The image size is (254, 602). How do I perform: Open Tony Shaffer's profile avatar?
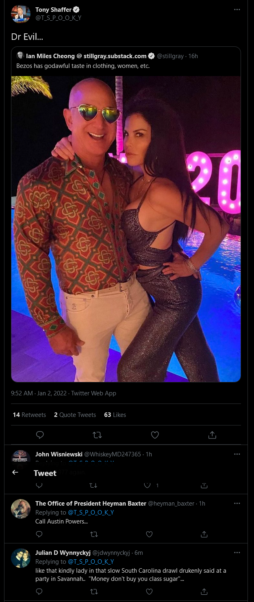[21, 14]
